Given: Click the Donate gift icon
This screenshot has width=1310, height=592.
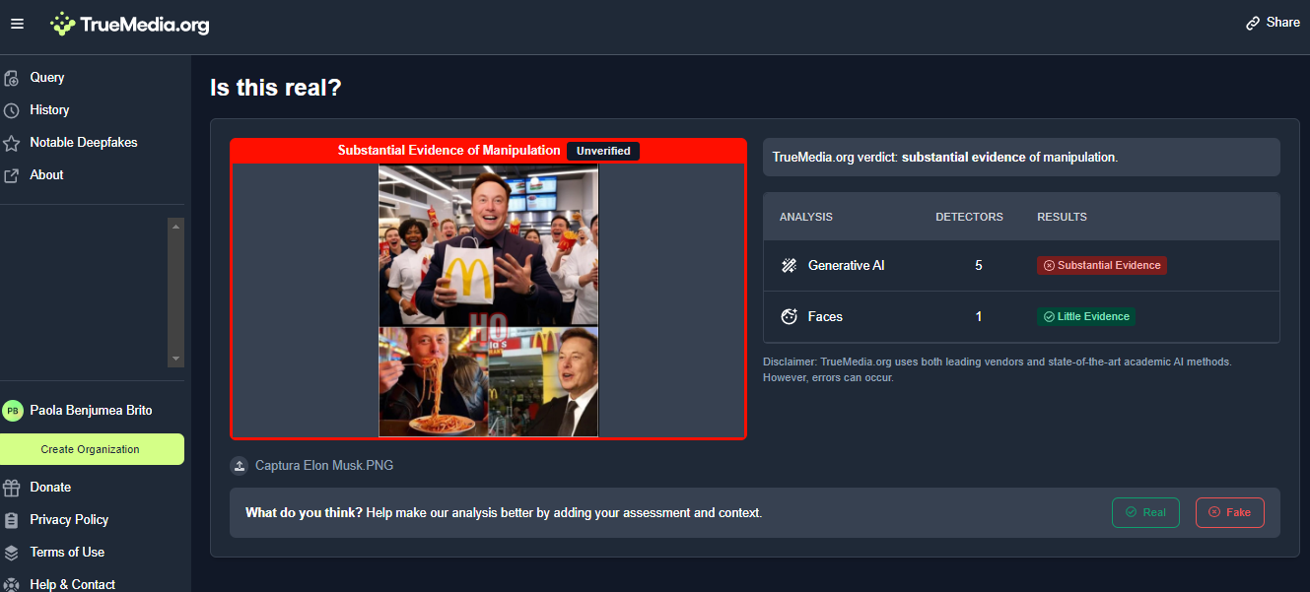Looking at the screenshot, I should (x=11, y=488).
